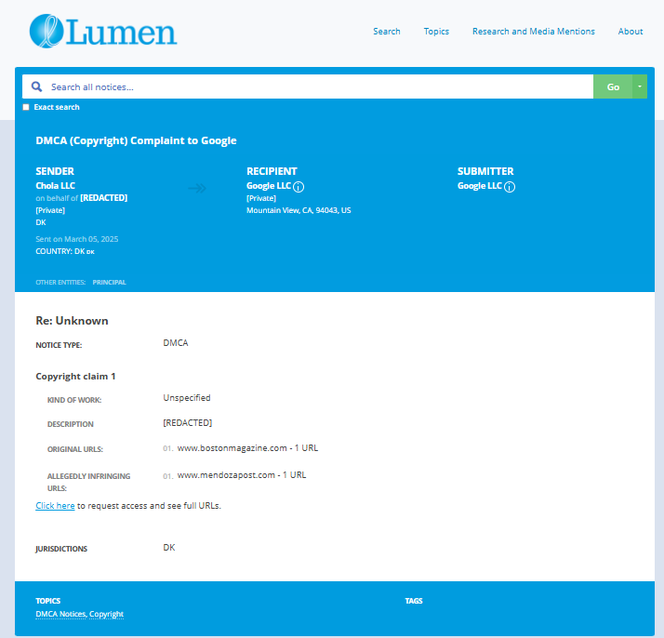Click the DK jurisdictions value

pos(169,548)
